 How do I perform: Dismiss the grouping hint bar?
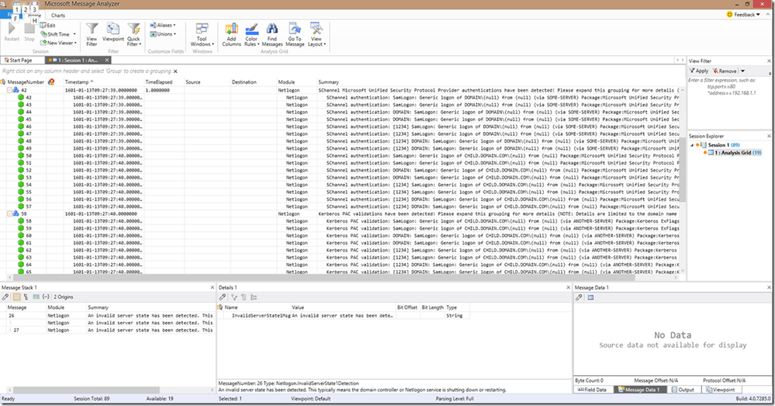175,71
